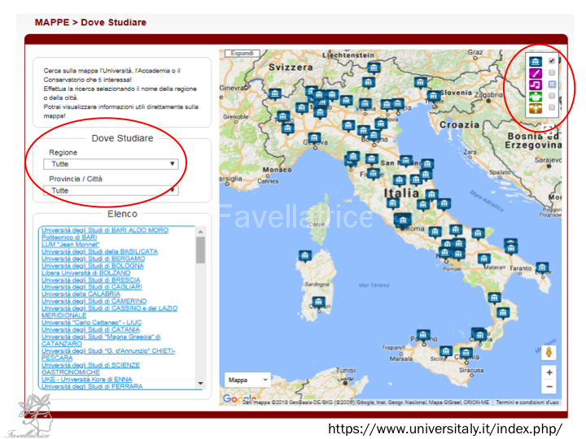Enable the paintbrush academy layer checkbox
Image resolution: width=586 pixels, height=439 pixels.
(x=552, y=73)
